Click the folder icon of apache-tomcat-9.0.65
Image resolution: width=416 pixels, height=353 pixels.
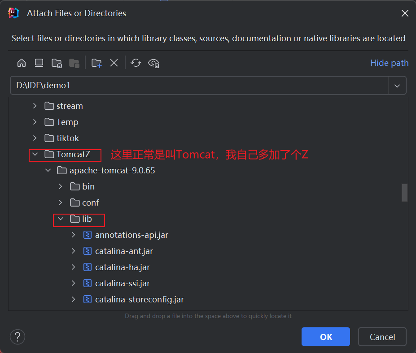[x=62, y=170]
